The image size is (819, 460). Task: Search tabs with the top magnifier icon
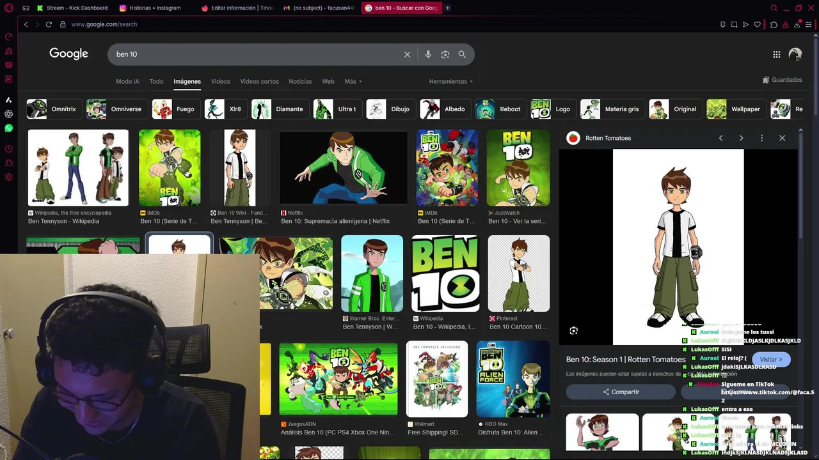[x=774, y=8]
